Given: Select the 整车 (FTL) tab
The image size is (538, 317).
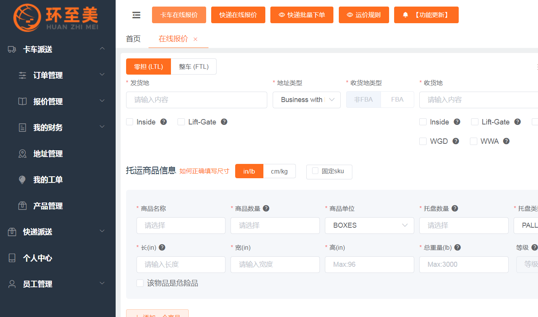Looking at the screenshot, I should point(193,66).
